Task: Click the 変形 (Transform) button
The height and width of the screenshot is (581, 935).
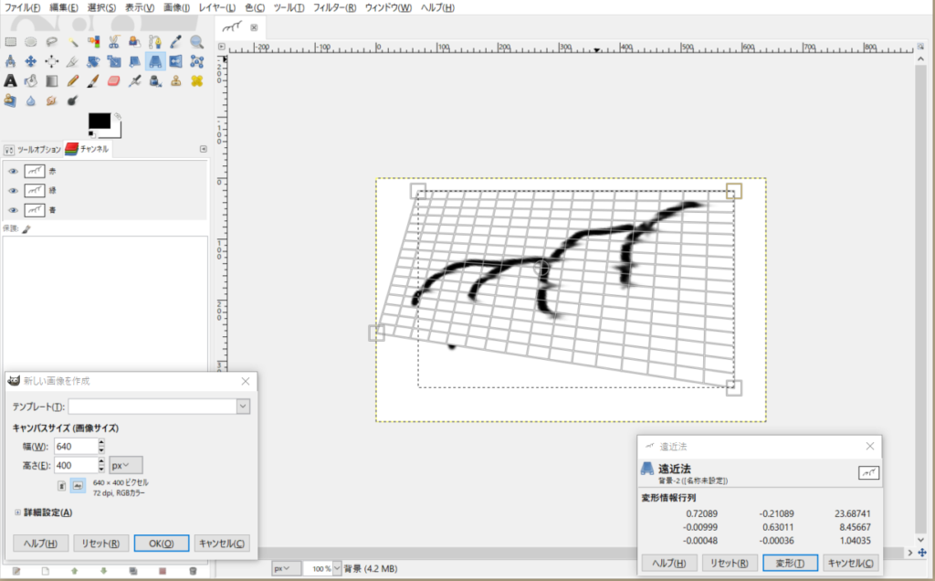Action: (x=790, y=563)
